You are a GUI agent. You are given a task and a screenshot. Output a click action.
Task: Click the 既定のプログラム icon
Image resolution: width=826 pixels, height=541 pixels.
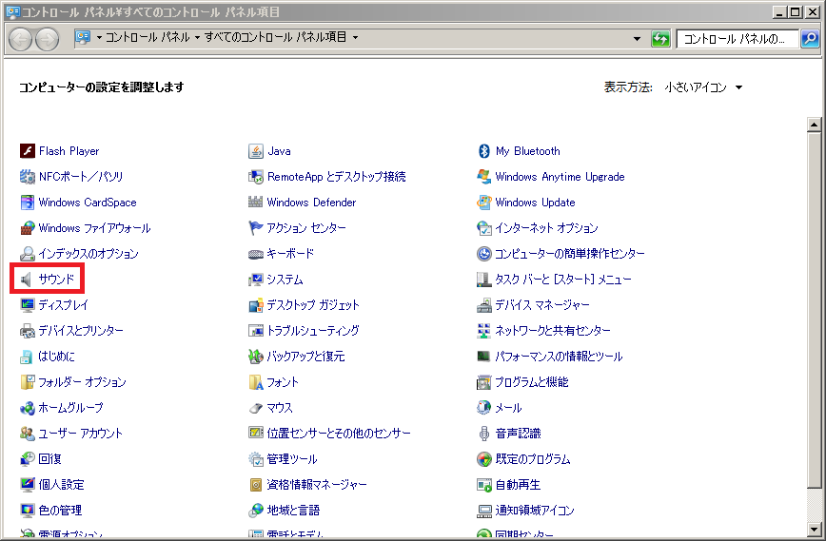(x=483, y=459)
